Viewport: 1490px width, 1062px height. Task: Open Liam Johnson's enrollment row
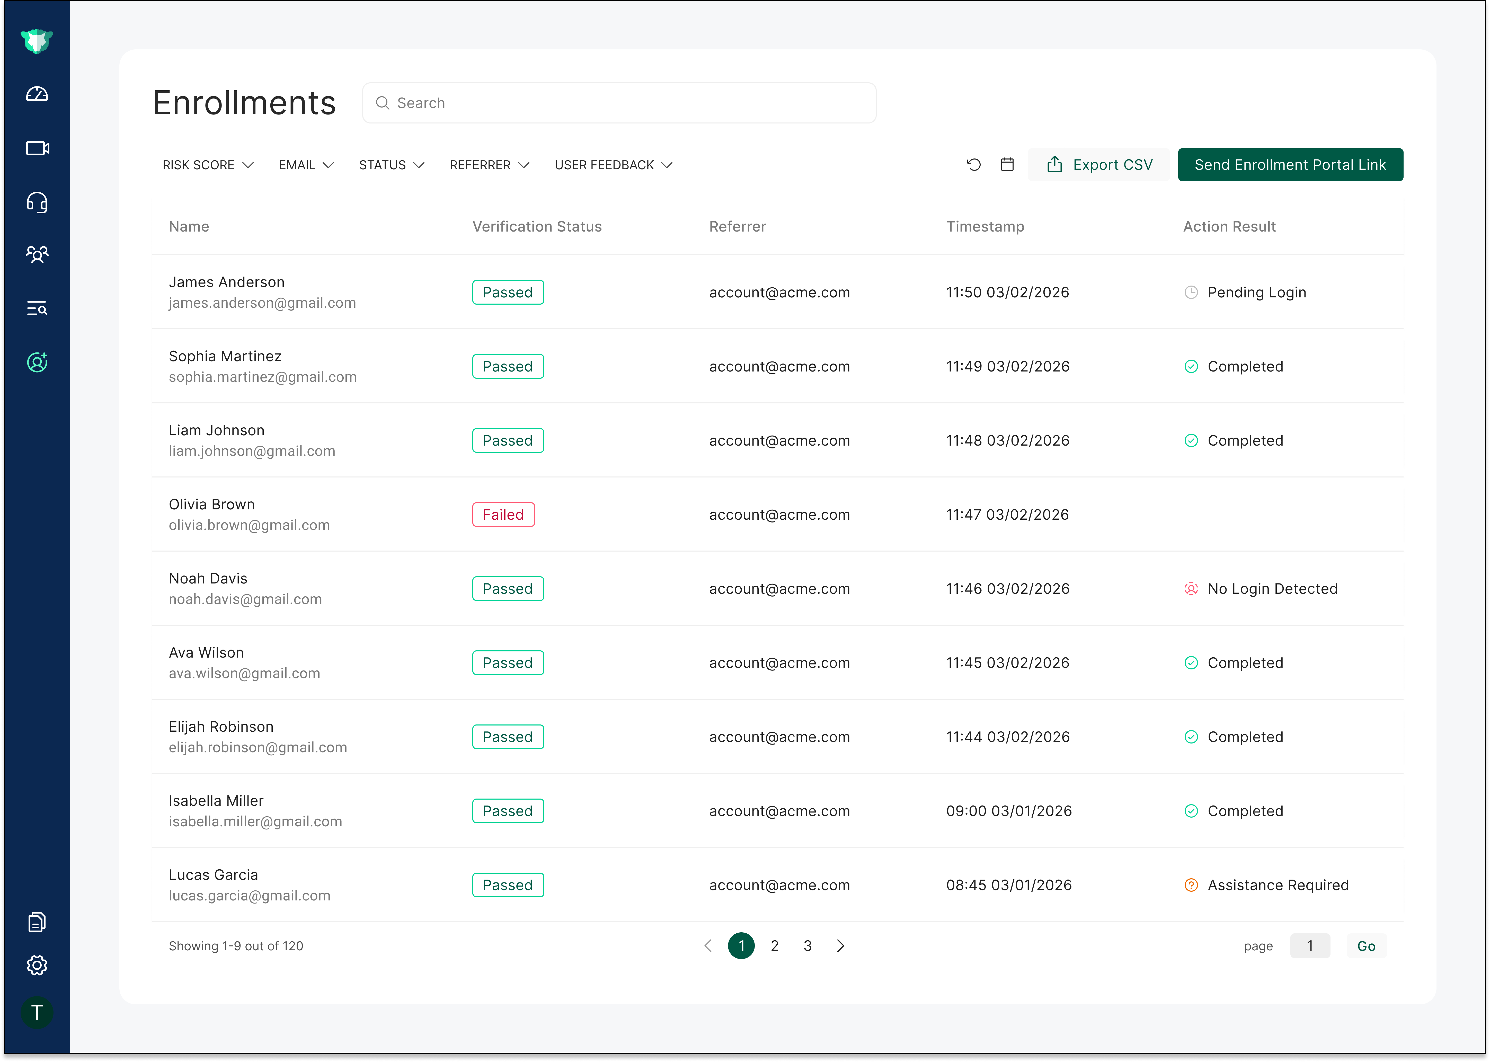click(777, 441)
